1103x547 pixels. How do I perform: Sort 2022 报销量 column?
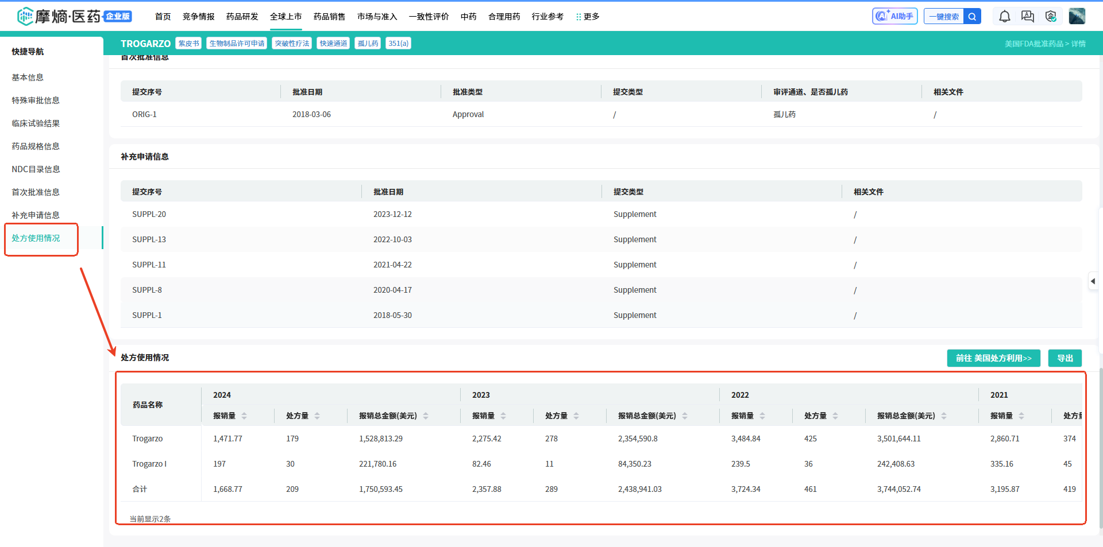pyautogui.click(x=762, y=416)
